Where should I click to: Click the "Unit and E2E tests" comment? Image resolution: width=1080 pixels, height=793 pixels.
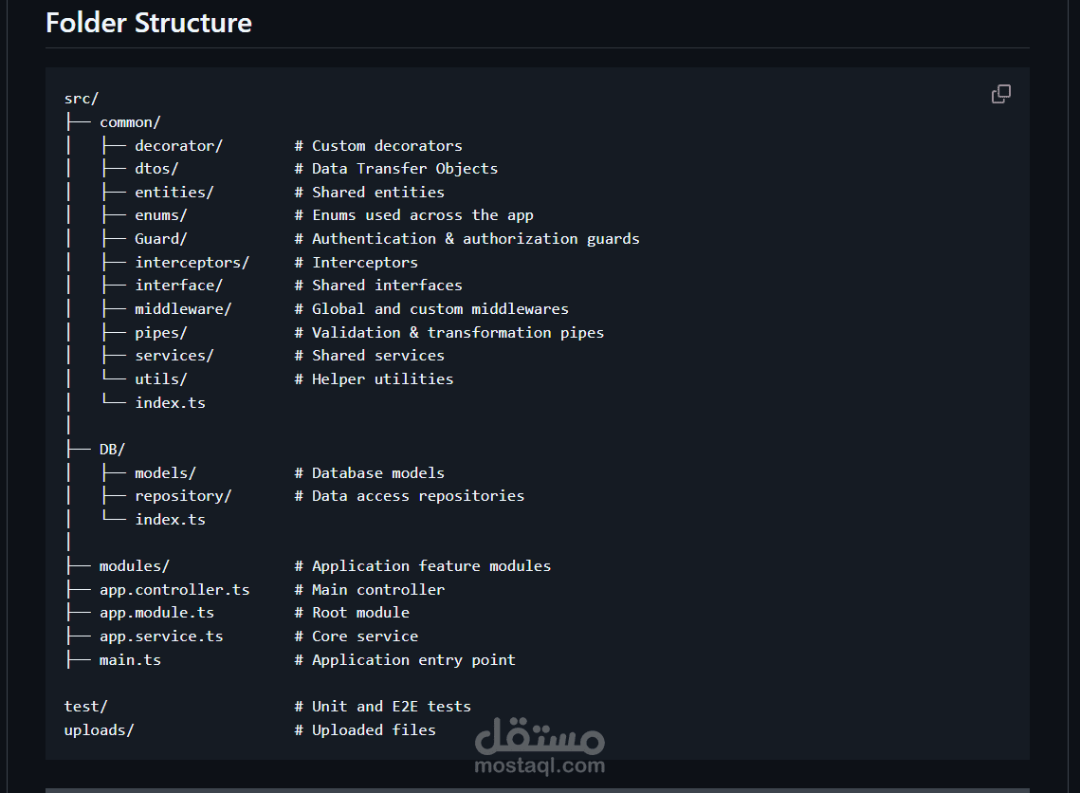click(392, 707)
